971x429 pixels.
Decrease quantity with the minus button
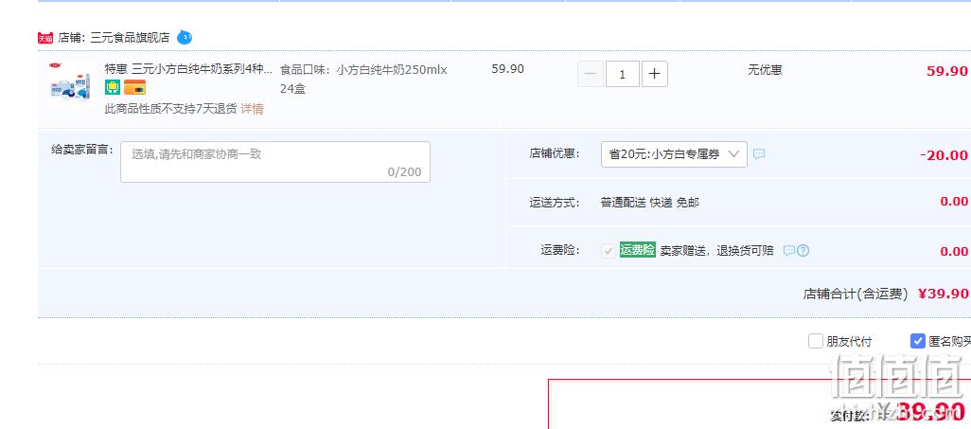(x=591, y=75)
